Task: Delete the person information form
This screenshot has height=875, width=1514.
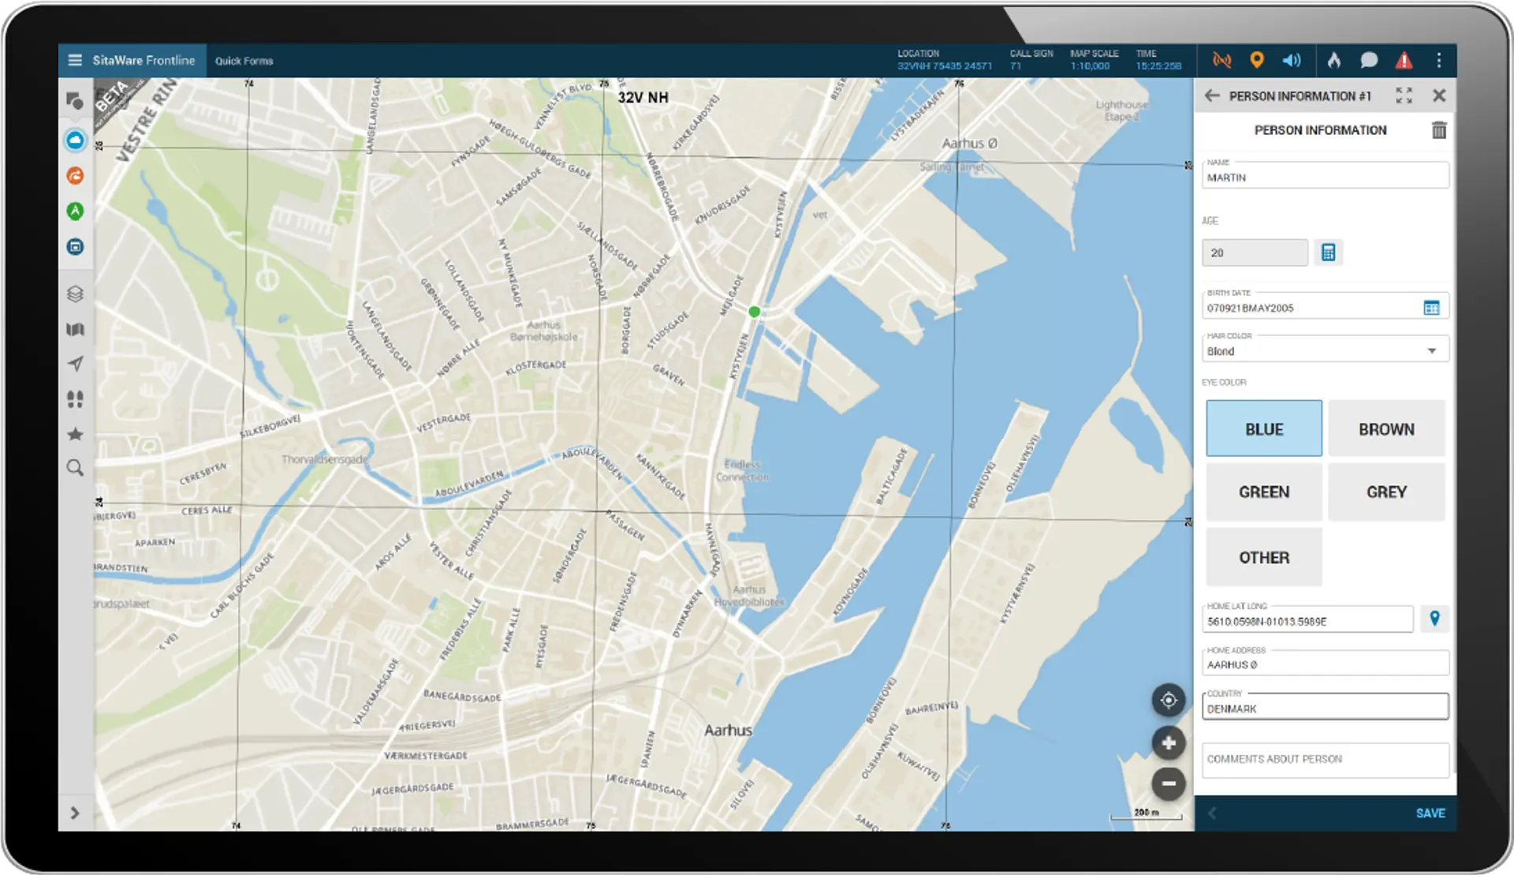Action: (x=1439, y=130)
